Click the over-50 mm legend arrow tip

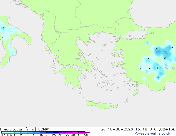tap(88, 132)
